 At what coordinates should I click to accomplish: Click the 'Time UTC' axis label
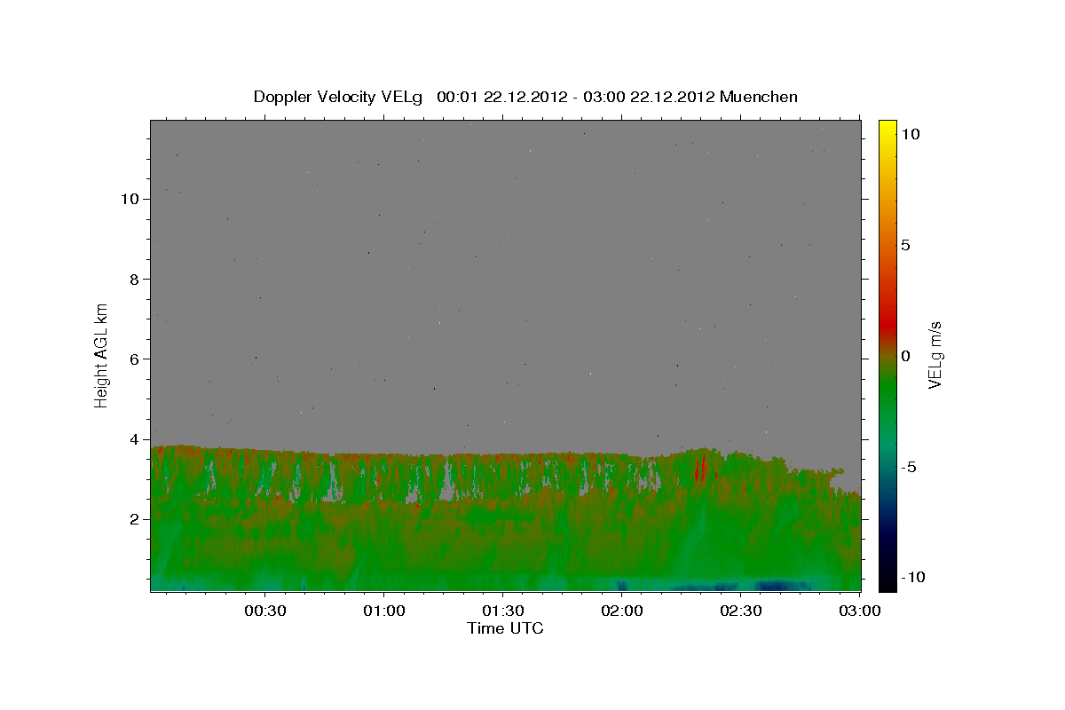(x=505, y=628)
